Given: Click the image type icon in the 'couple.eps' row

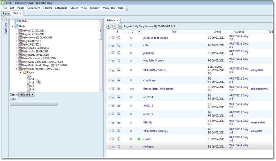Looking at the screenshot, I should pyautogui.click(x=119, y=80).
